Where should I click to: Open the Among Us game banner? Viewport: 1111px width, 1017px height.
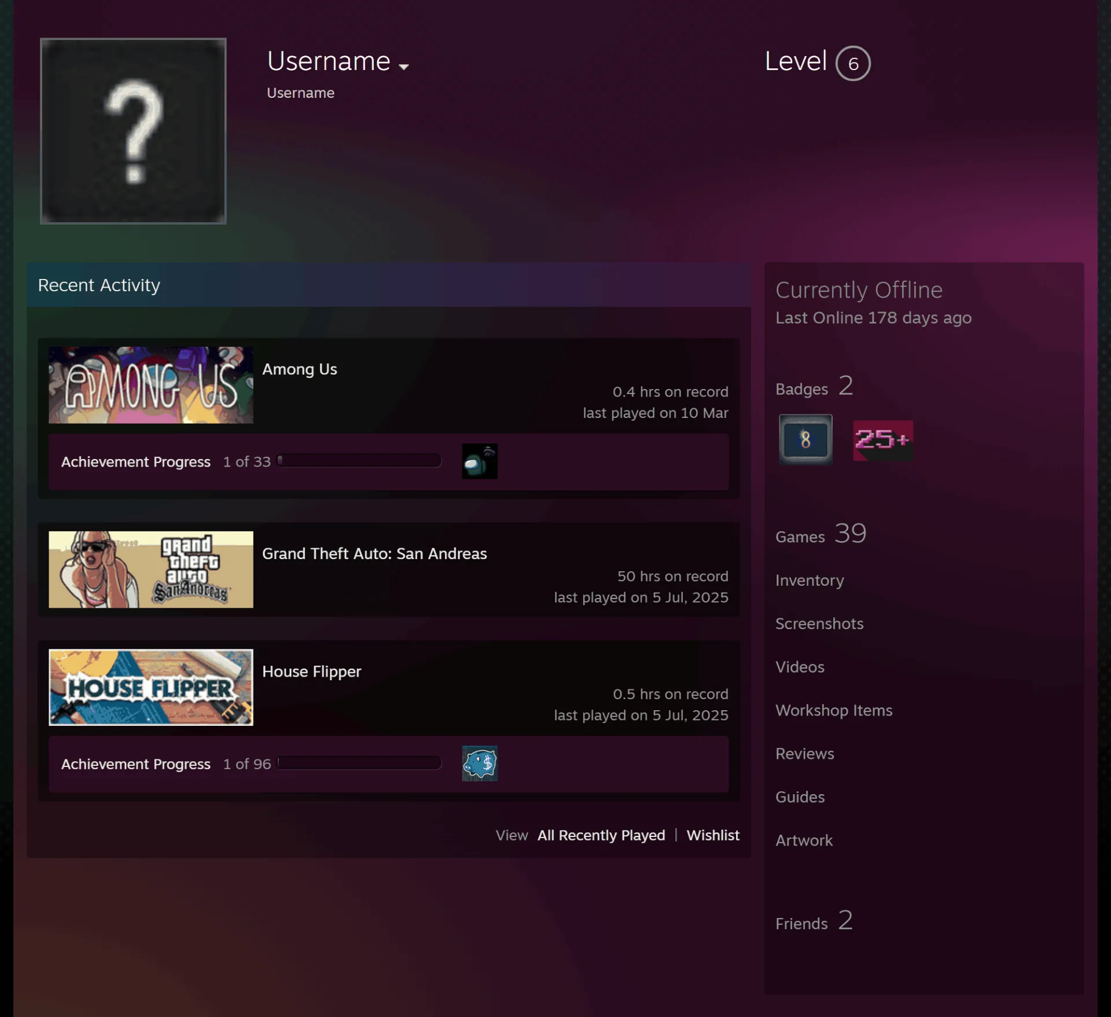[x=151, y=385]
